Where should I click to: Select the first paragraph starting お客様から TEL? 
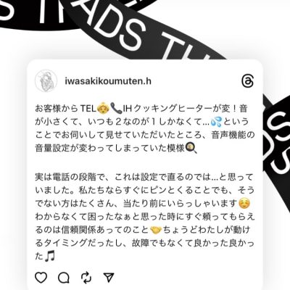pos(145,128)
